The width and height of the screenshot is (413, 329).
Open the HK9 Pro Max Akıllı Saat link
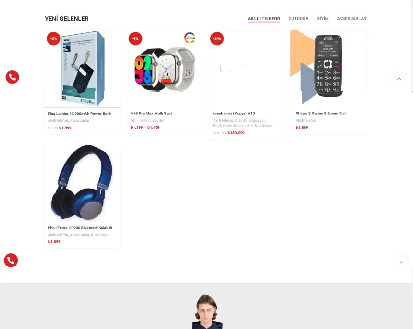(151, 113)
